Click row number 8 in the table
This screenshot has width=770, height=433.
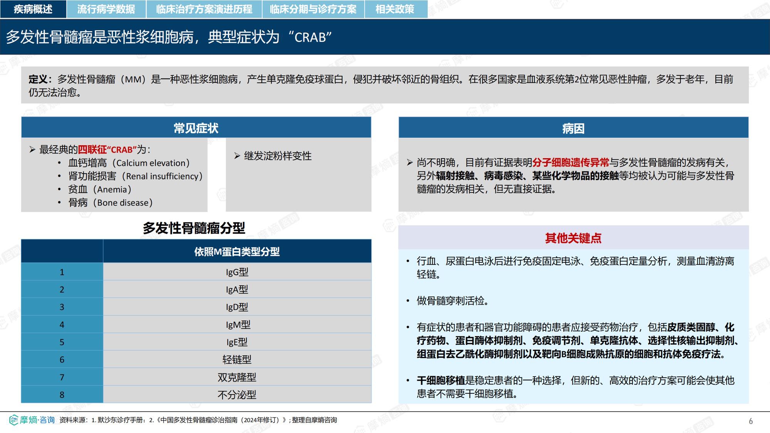click(62, 395)
